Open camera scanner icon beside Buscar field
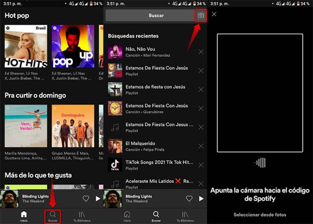The image size is (313, 224). pyautogui.click(x=201, y=15)
